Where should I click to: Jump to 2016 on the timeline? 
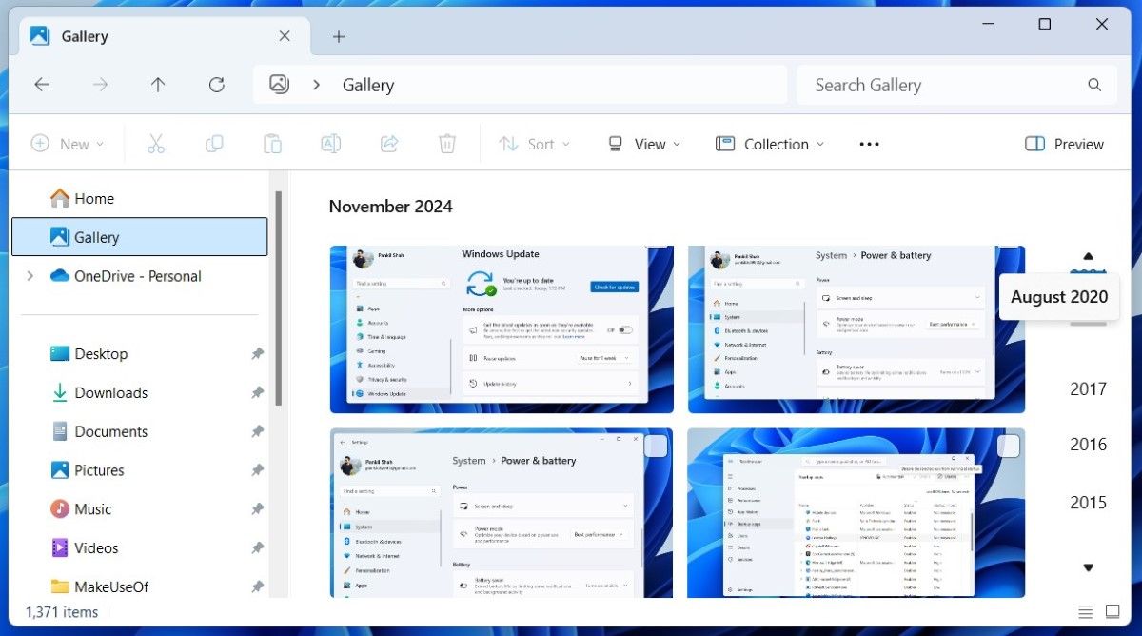(x=1089, y=445)
